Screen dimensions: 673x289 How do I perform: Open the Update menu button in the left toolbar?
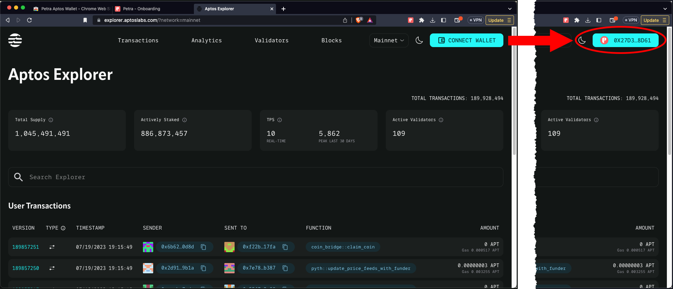(x=499, y=20)
